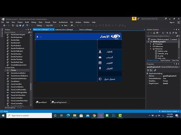Image resolution: width=181 pixels, height=135 pixels.
Task: Select the patients group icon in the form
Action: (100, 57)
